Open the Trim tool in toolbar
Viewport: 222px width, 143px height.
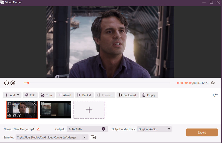click(x=47, y=95)
